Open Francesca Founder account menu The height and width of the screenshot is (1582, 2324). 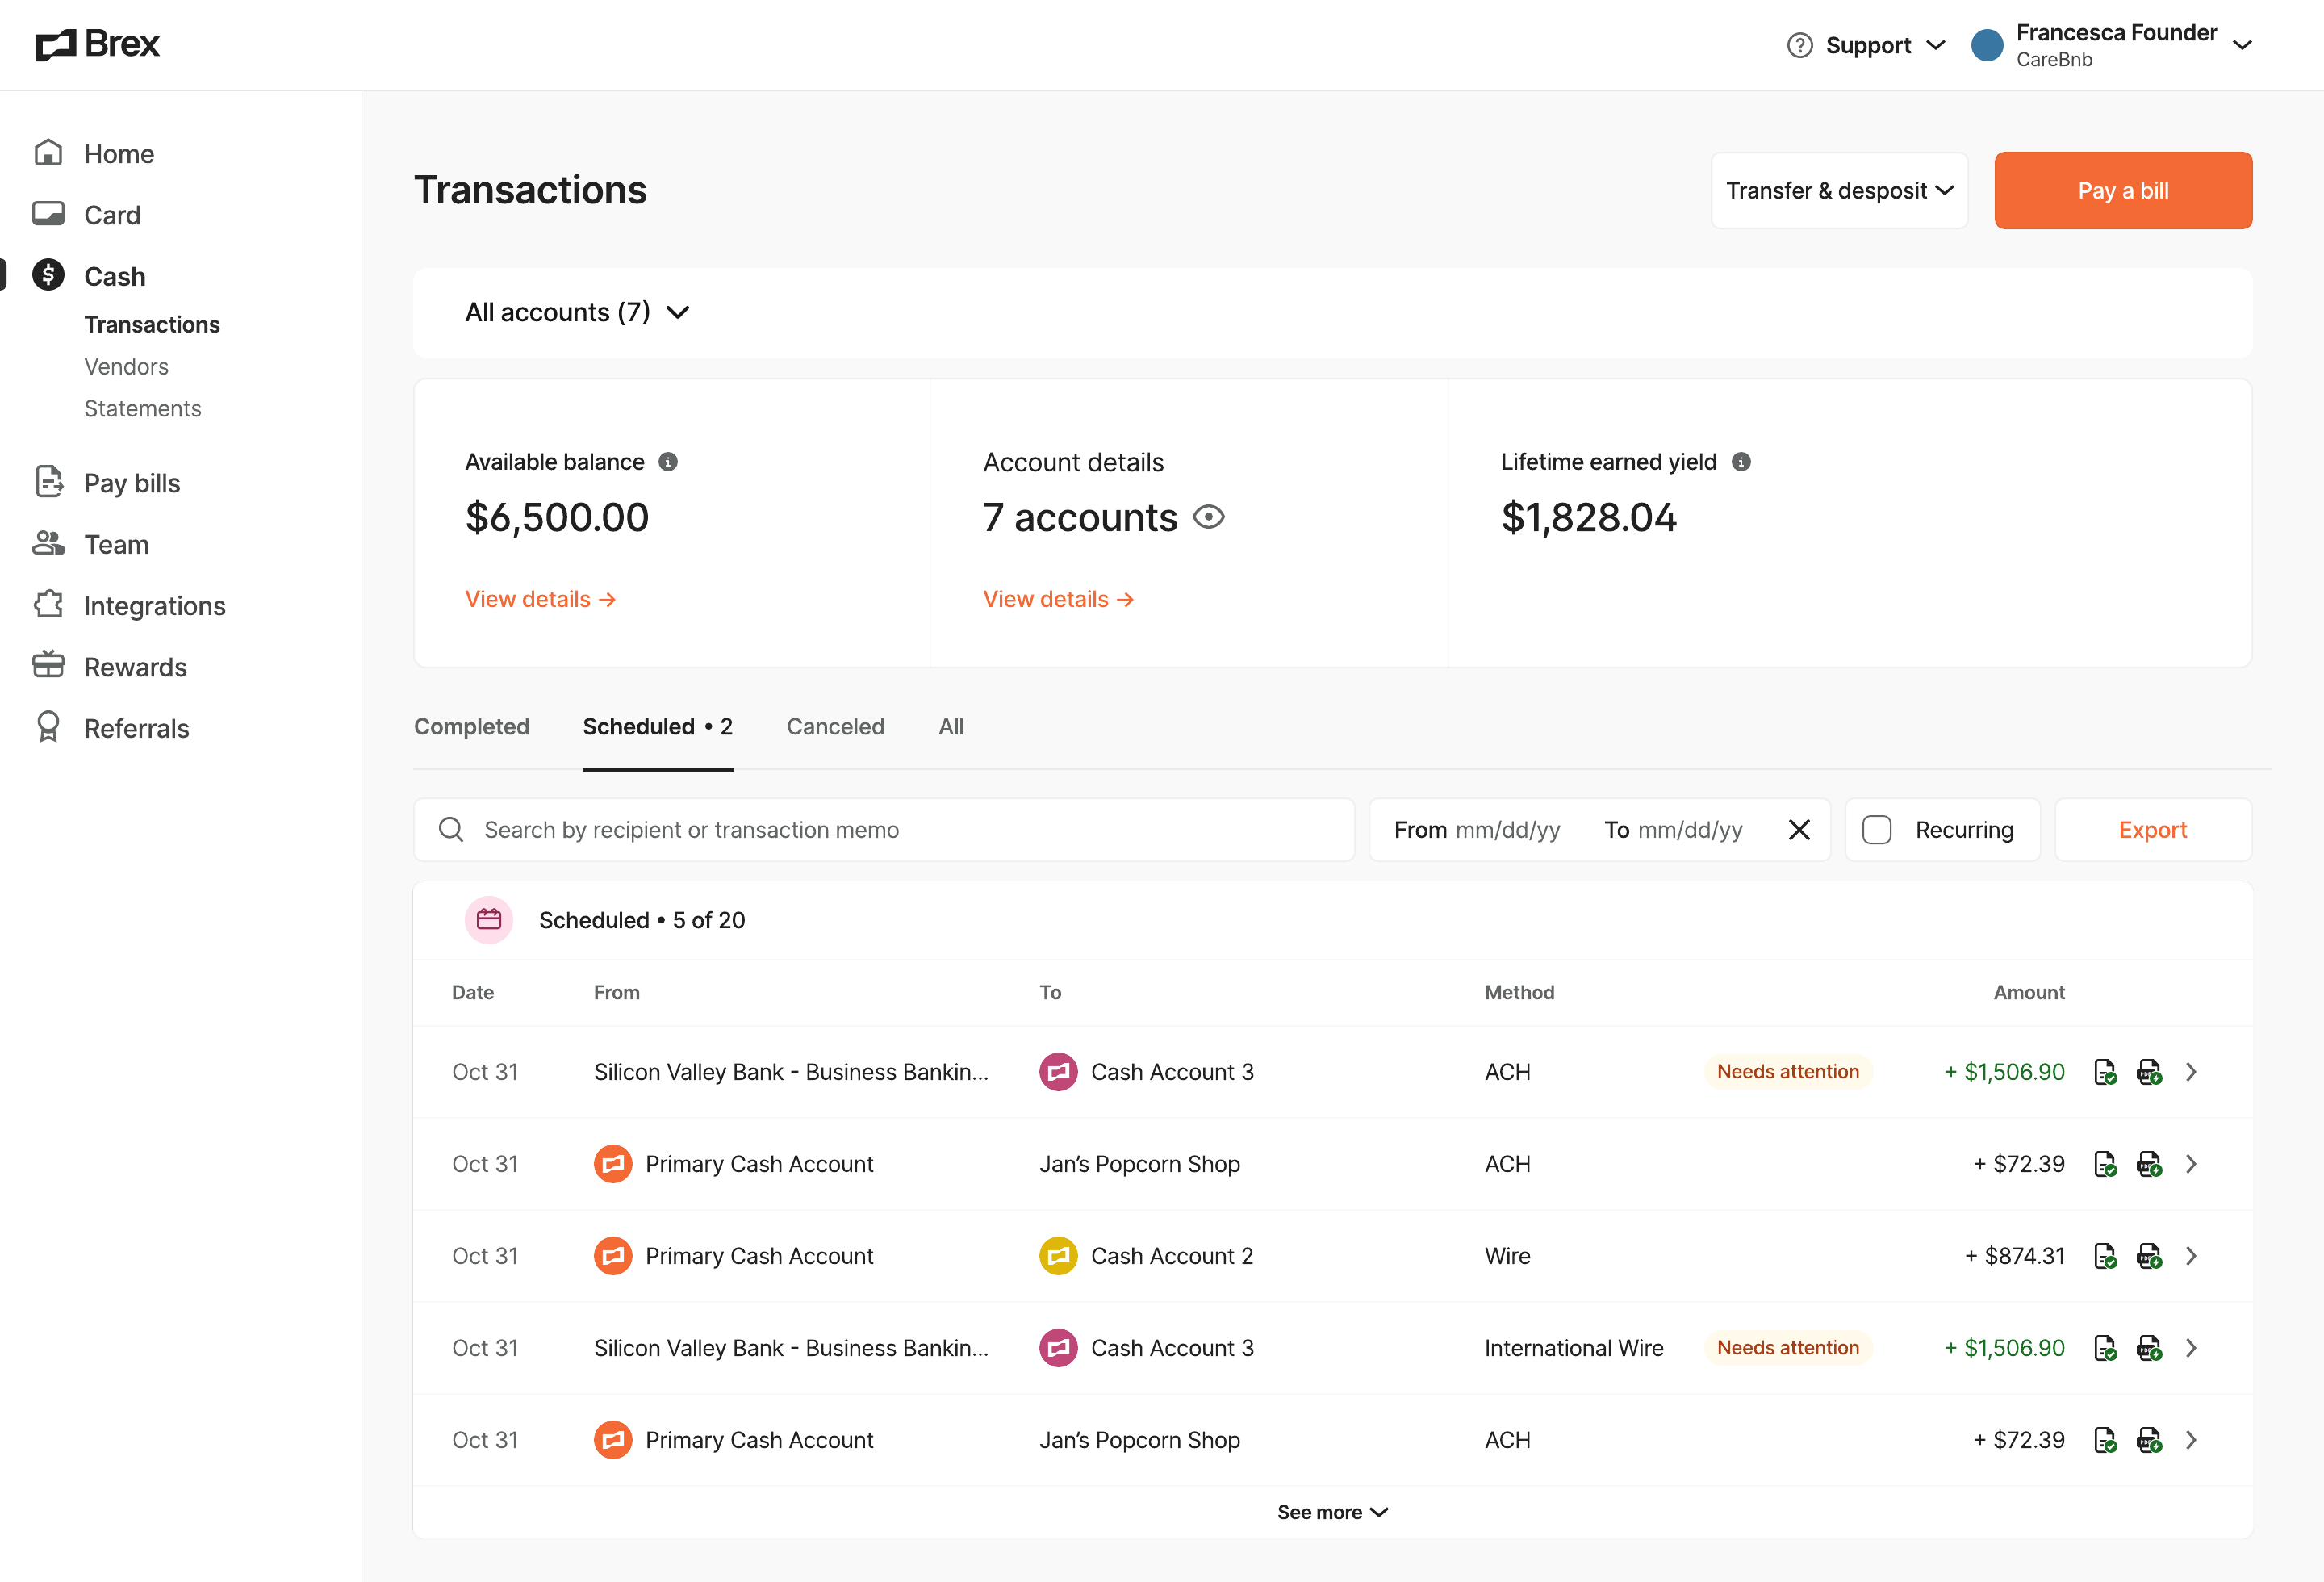coord(2111,45)
